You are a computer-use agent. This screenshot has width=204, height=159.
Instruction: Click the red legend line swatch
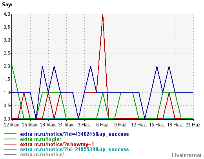[x=11, y=144]
